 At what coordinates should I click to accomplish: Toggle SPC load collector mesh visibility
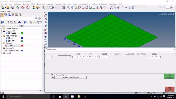(x=9, y=38)
